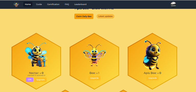Screen dimensions: 196x92
Task: Click the Nectar count label
Action: [x=36, y=73]
